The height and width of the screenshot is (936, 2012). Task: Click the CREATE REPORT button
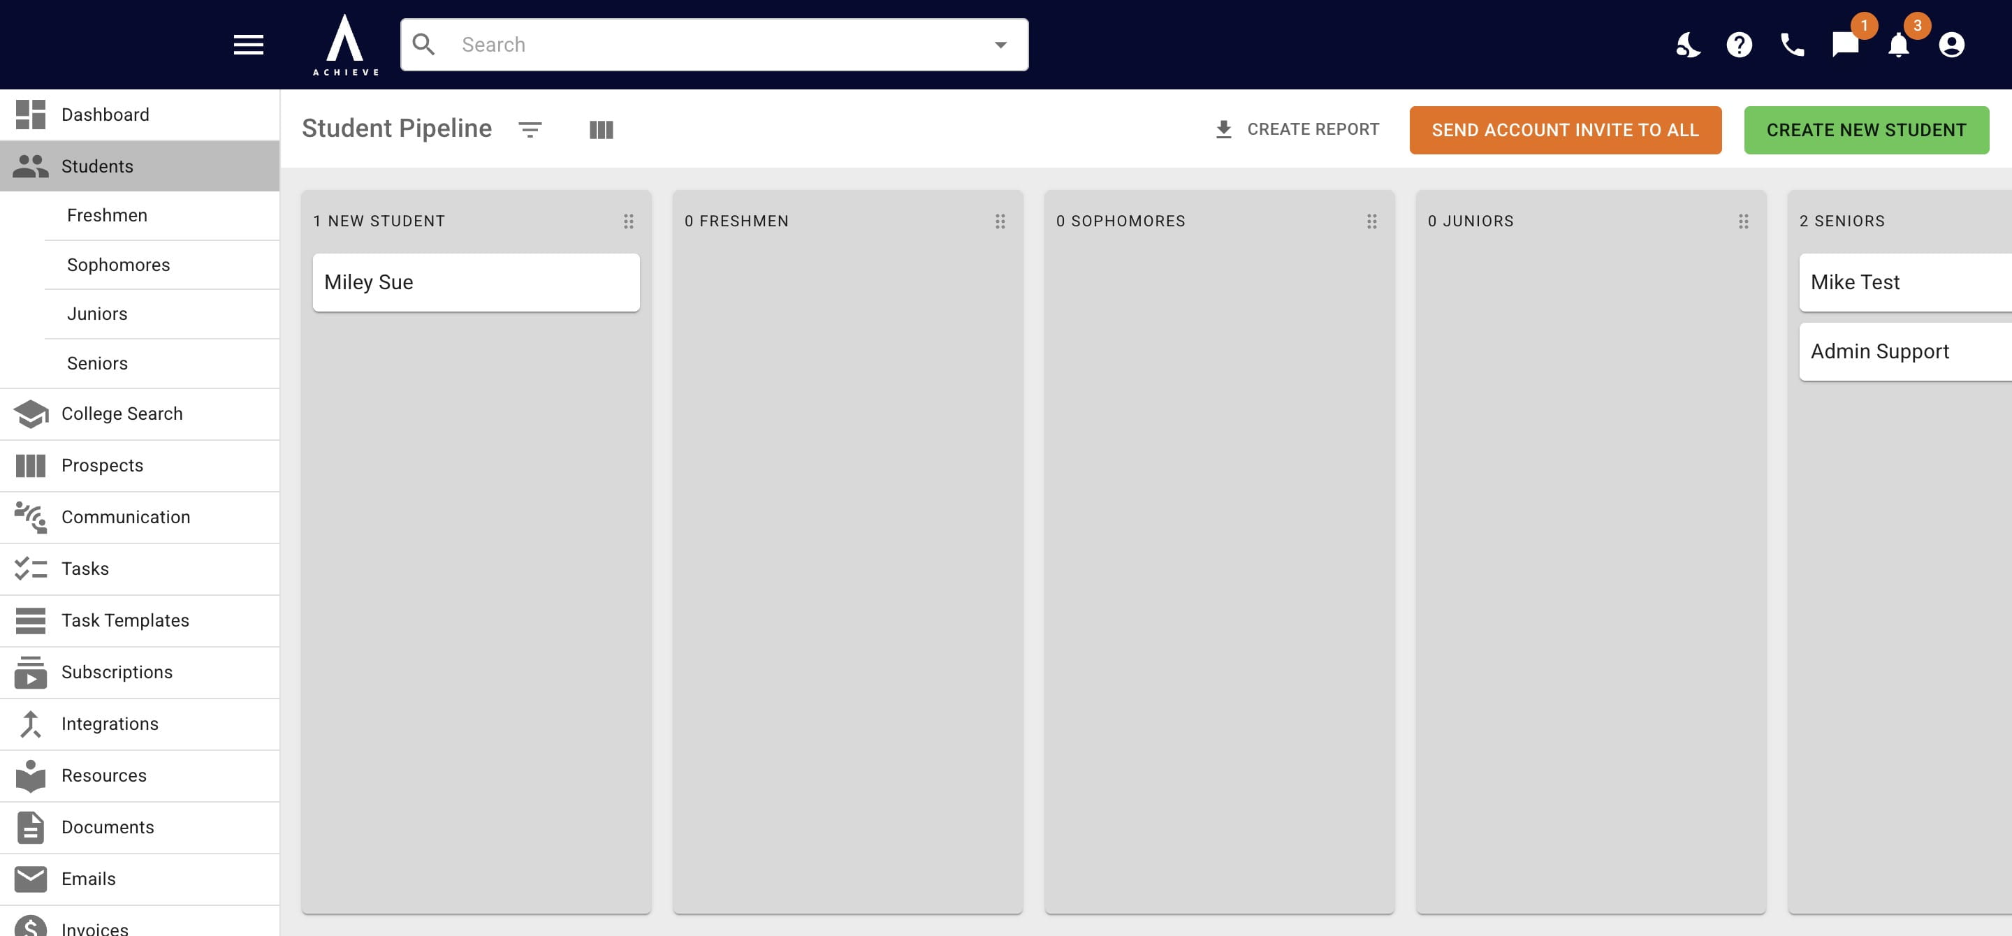tap(1297, 130)
